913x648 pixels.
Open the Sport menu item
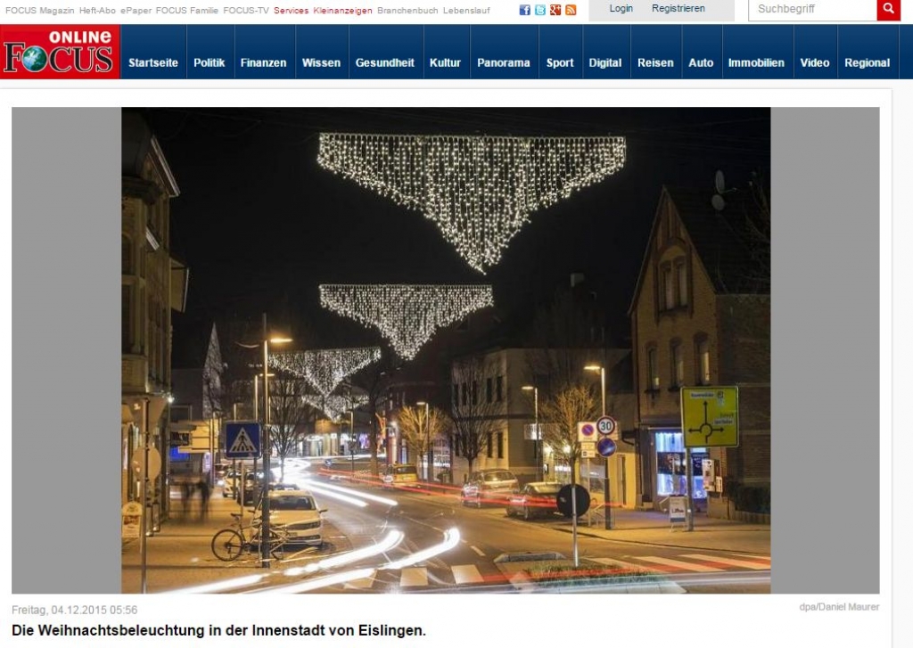click(560, 62)
